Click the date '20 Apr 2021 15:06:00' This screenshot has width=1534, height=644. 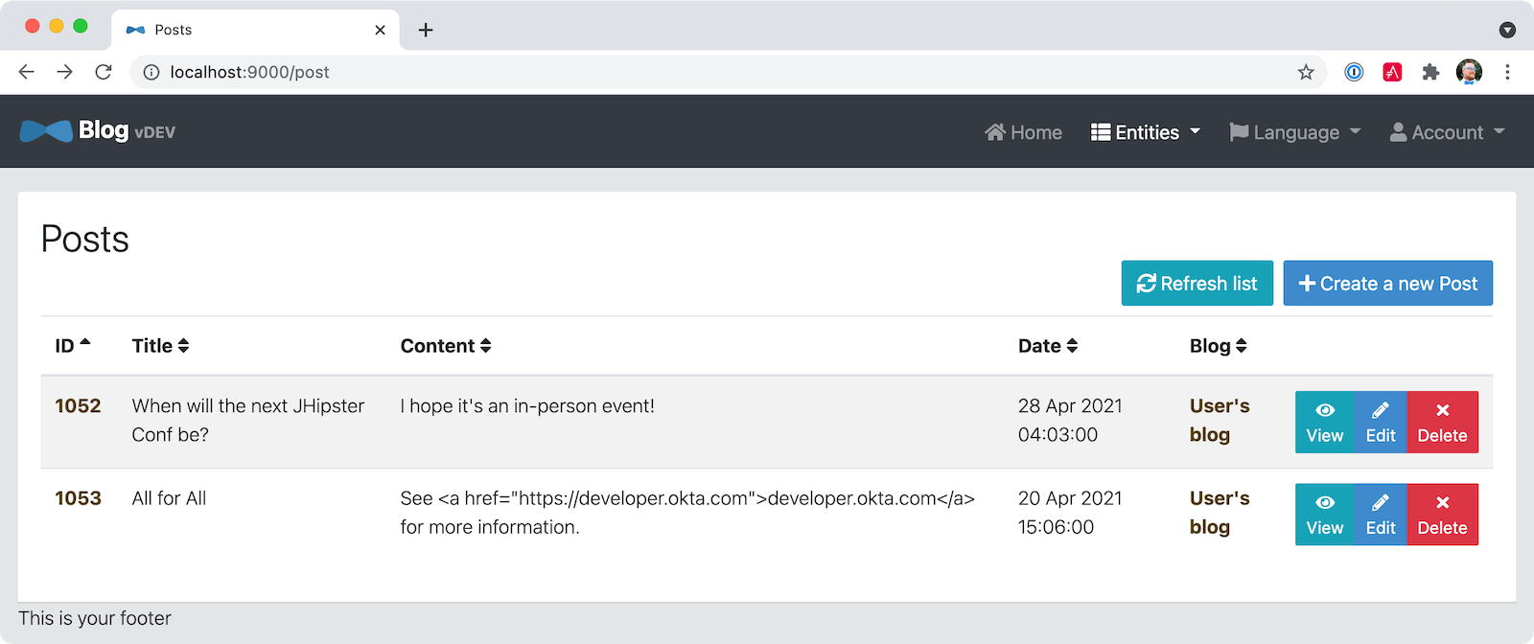(x=1070, y=513)
